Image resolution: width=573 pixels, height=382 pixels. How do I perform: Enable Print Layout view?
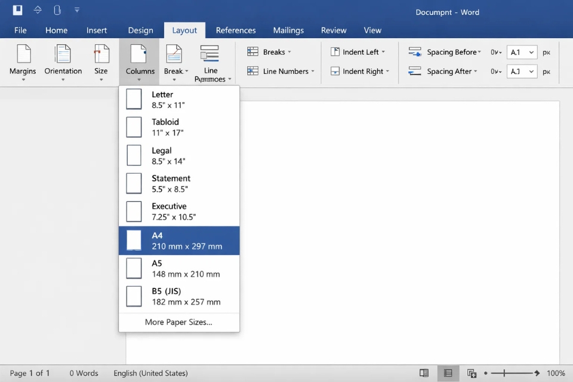448,373
